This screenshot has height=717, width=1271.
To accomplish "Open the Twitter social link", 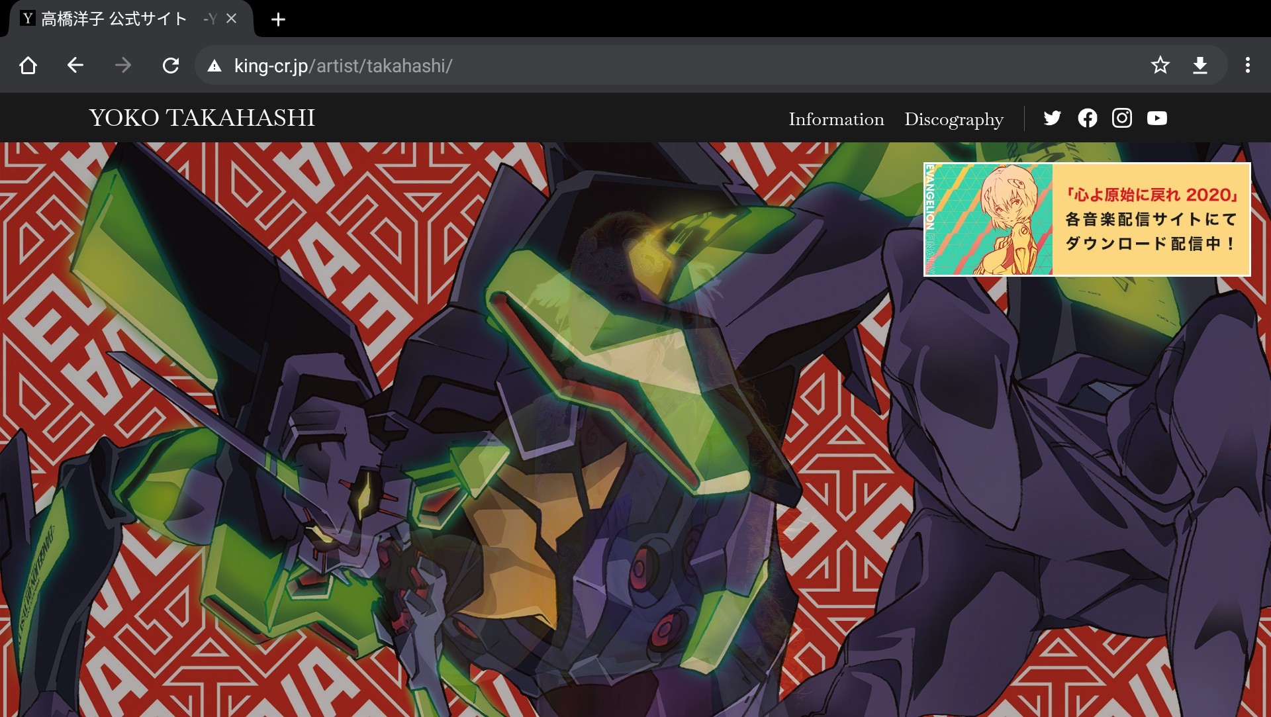I will [1052, 118].
